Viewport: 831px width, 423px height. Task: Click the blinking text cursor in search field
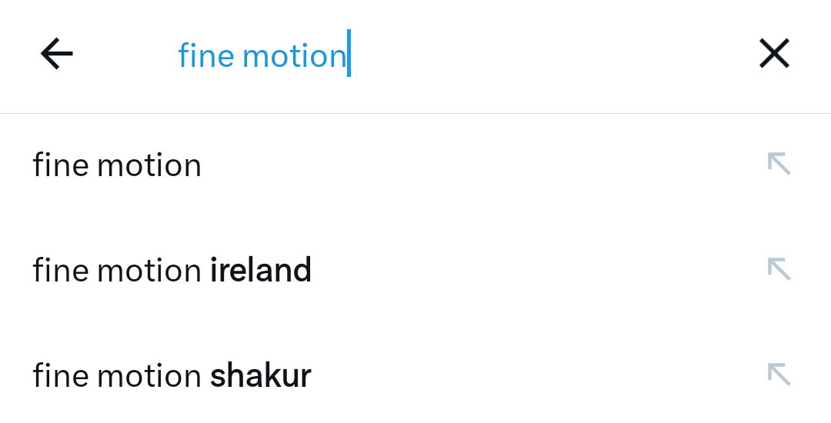(349, 54)
